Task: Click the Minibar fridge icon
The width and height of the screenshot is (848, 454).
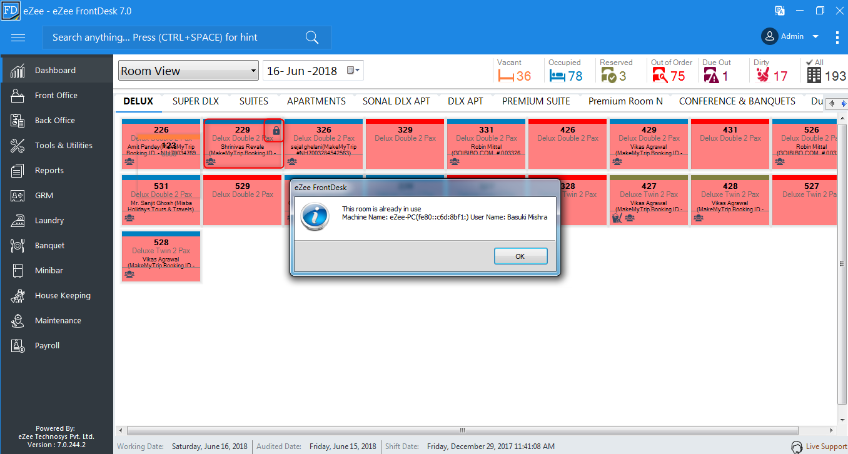Action: [18, 270]
